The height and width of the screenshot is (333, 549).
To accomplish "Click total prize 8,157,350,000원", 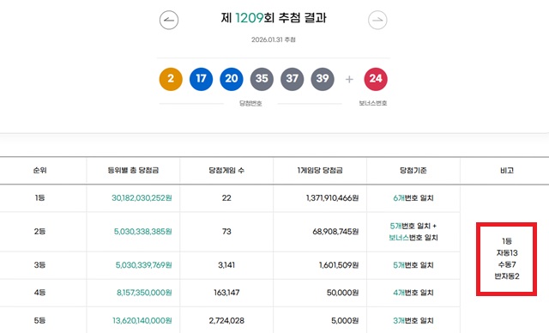I will point(144,293).
